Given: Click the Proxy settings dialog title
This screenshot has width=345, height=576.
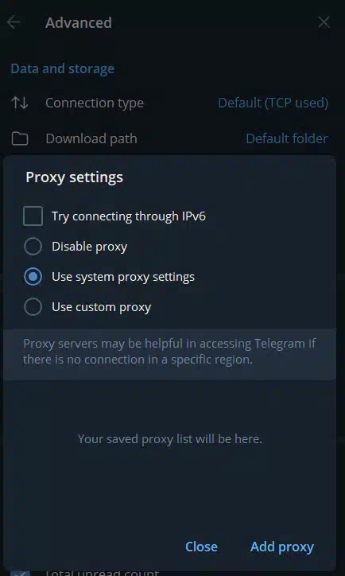Looking at the screenshot, I should point(74,177).
